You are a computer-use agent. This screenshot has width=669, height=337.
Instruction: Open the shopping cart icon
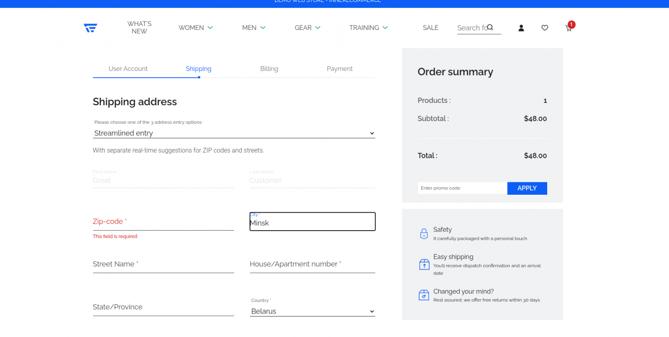click(568, 28)
